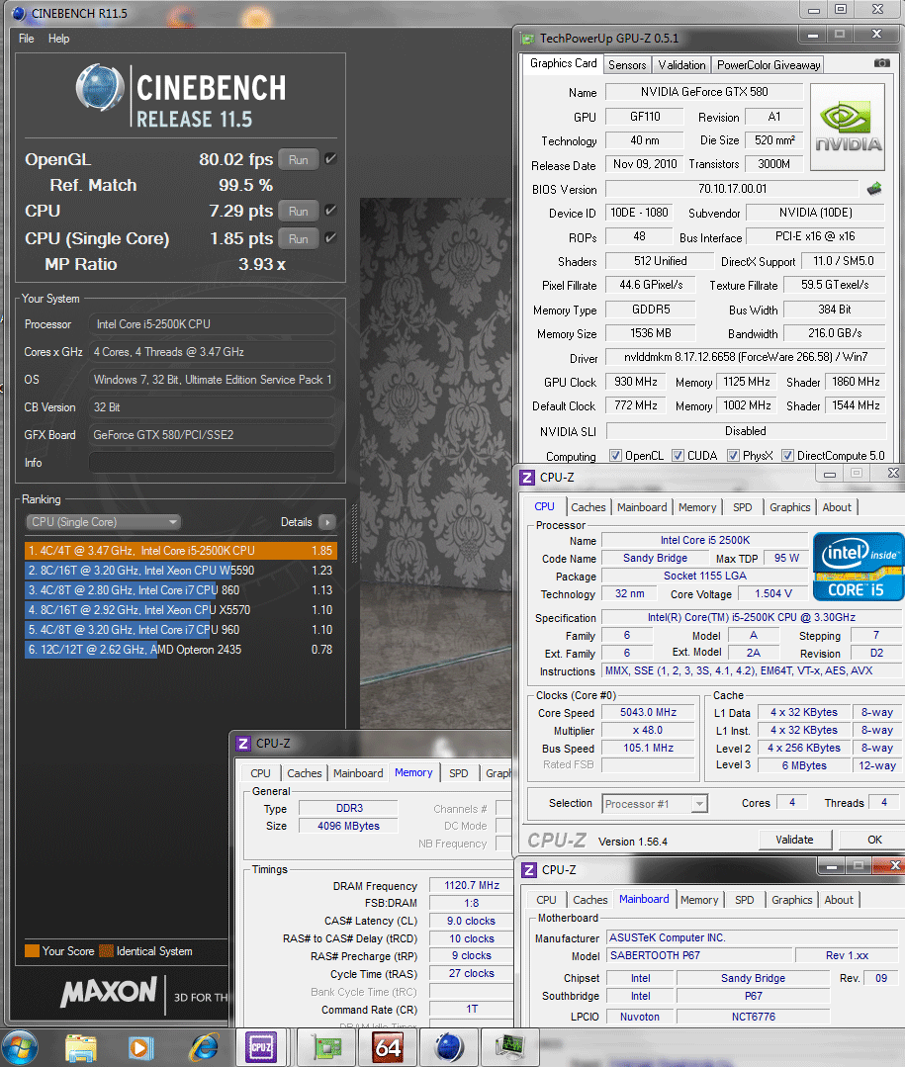This screenshot has width=905, height=1067.
Task: Click the BIOS save chip icon in GPU-Z
Action: (875, 189)
